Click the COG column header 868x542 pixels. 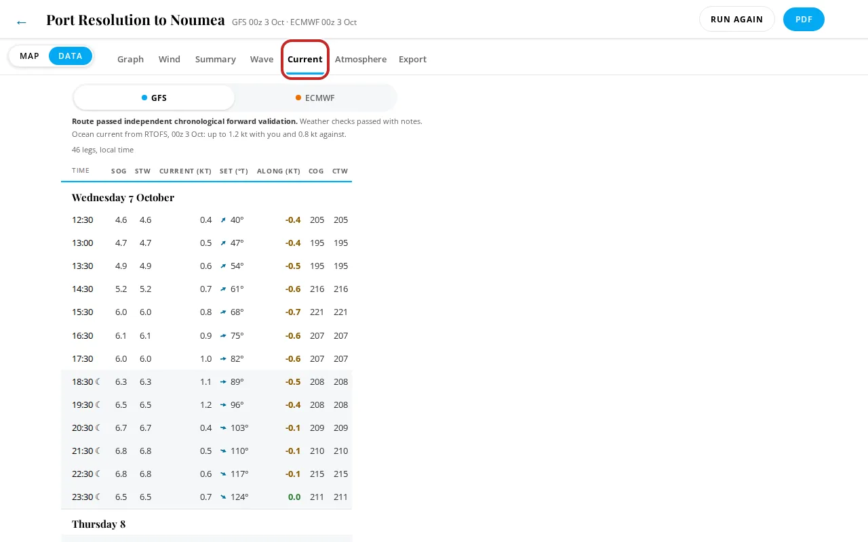[x=316, y=171]
